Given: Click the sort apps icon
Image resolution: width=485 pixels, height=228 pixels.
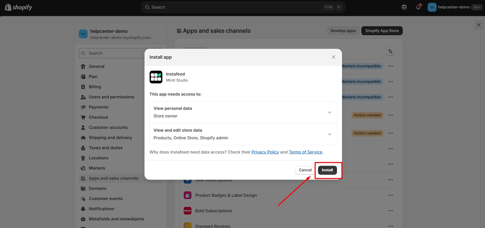Looking at the screenshot, I should coord(390,51).
